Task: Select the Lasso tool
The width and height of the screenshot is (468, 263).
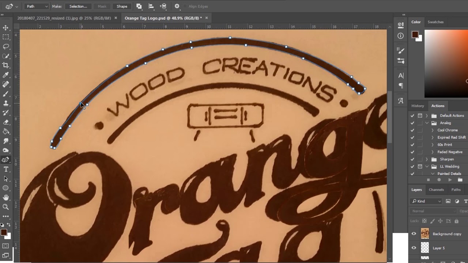Action: [5, 47]
